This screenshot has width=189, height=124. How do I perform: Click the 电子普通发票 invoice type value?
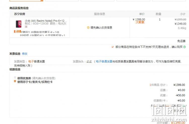[x=37, y=61]
